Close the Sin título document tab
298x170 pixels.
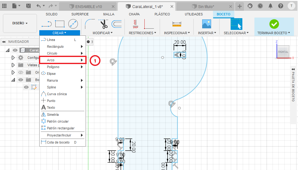pos(231,7)
